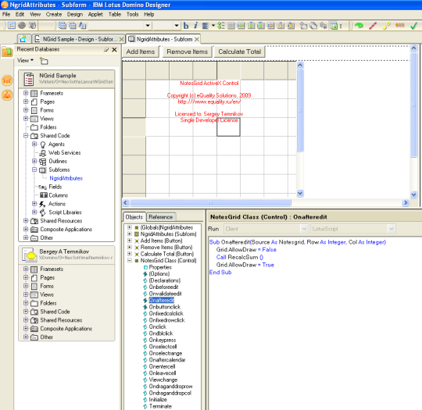422x410 pixels.
Task: Expand Script Libraries node
Action: (x=34, y=212)
